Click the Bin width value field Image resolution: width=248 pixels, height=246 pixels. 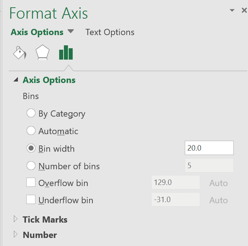point(209,148)
